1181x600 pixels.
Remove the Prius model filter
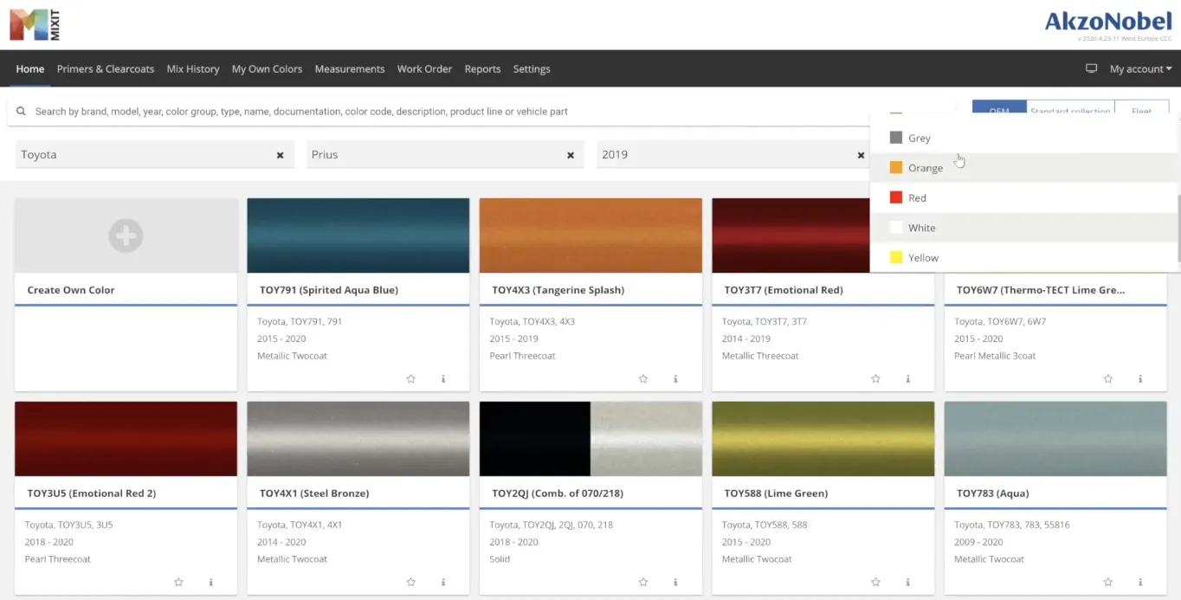[x=570, y=155]
